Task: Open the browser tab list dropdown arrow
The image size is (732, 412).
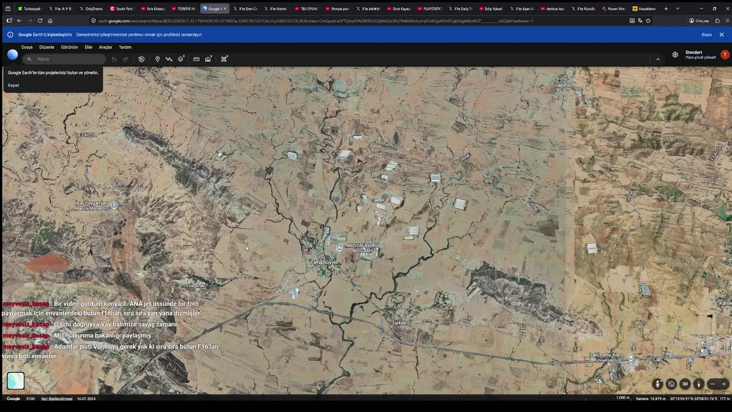Action: pos(678,9)
